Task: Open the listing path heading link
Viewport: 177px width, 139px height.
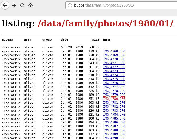Action: tap(105, 23)
